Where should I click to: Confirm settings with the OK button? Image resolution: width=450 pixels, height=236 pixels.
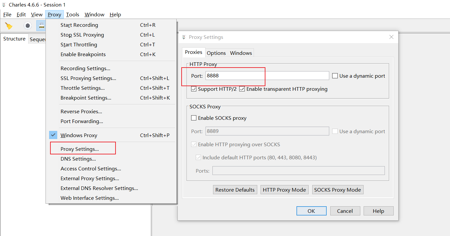311,211
